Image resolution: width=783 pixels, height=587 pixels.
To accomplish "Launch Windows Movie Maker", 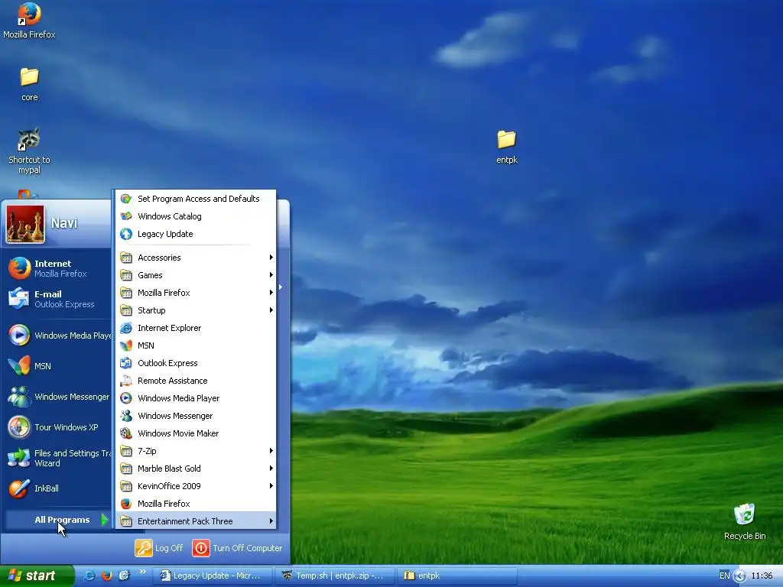I will point(196,433).
